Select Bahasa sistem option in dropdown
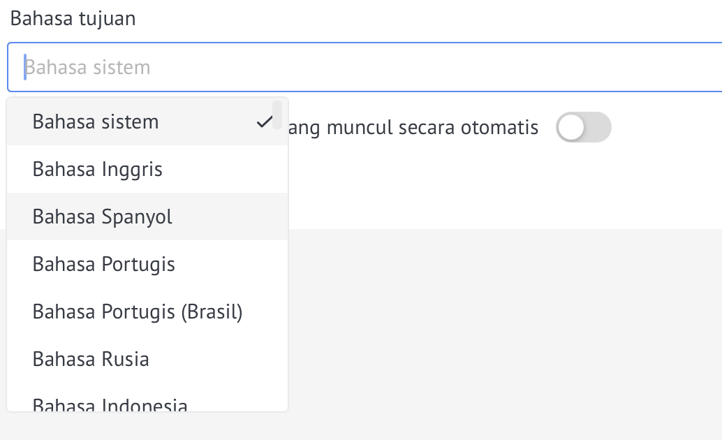This screenshot has height=440, width=722. (x=147, y=122)
